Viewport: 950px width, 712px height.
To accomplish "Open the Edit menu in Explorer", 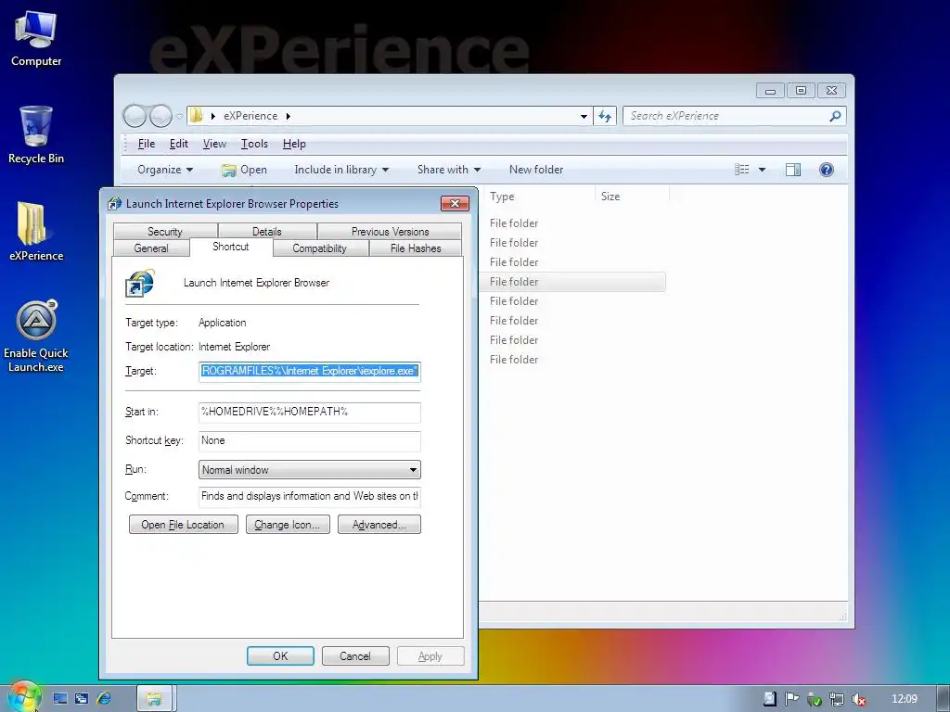I will 179,144.
